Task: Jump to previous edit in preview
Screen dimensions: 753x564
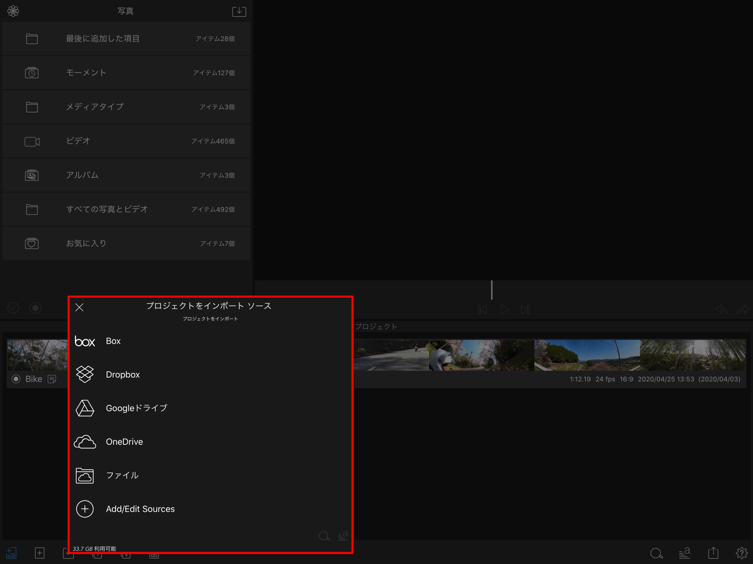Action: [482, 309]
